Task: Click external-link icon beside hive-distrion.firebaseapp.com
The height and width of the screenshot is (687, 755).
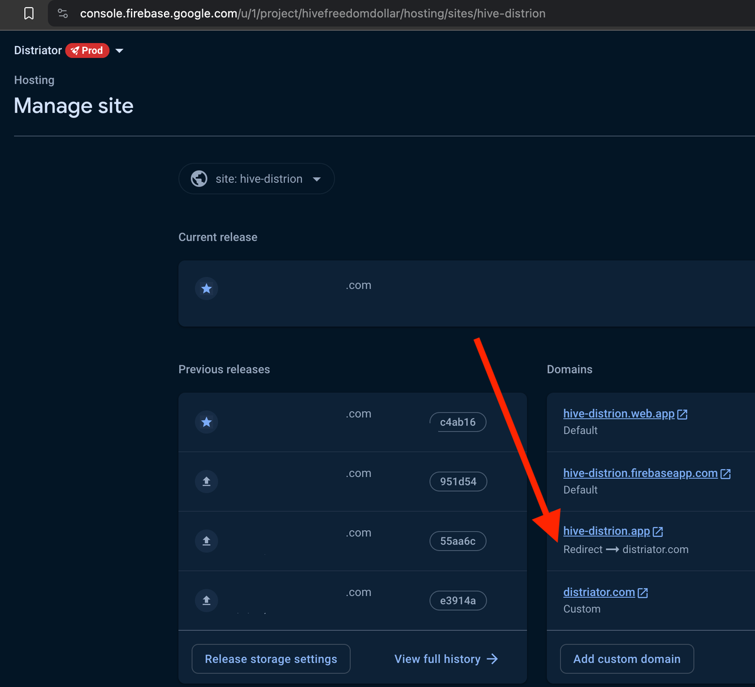Action: [x=726, y=474]
